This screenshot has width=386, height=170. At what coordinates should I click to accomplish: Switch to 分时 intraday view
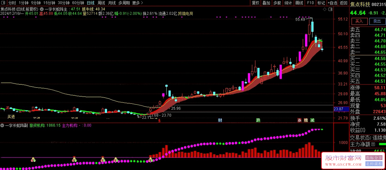point(12,3)
